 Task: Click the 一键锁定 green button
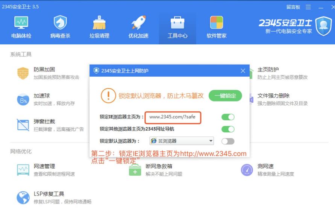(225, 96)
